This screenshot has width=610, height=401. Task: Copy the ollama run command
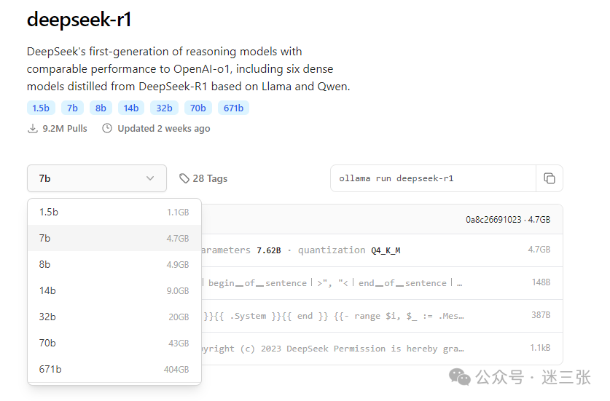[x=550, y=178]
